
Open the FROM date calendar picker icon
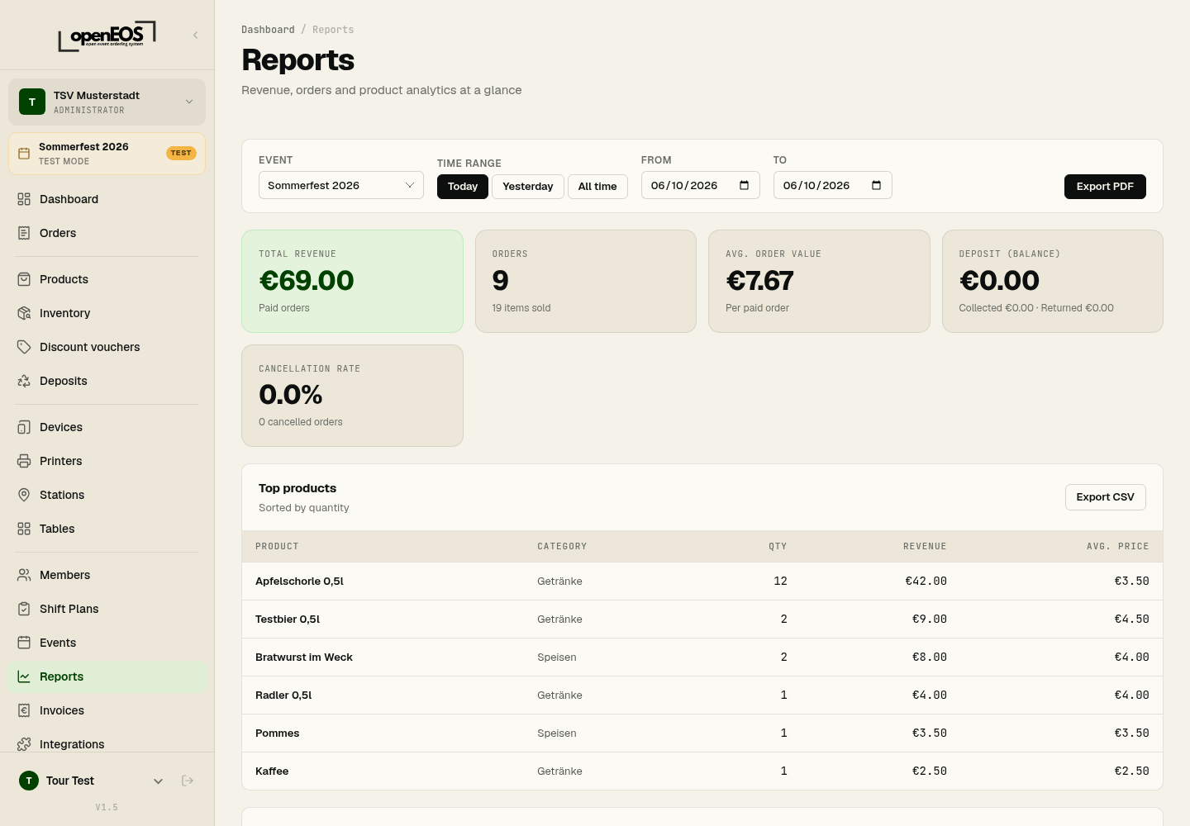744,185
